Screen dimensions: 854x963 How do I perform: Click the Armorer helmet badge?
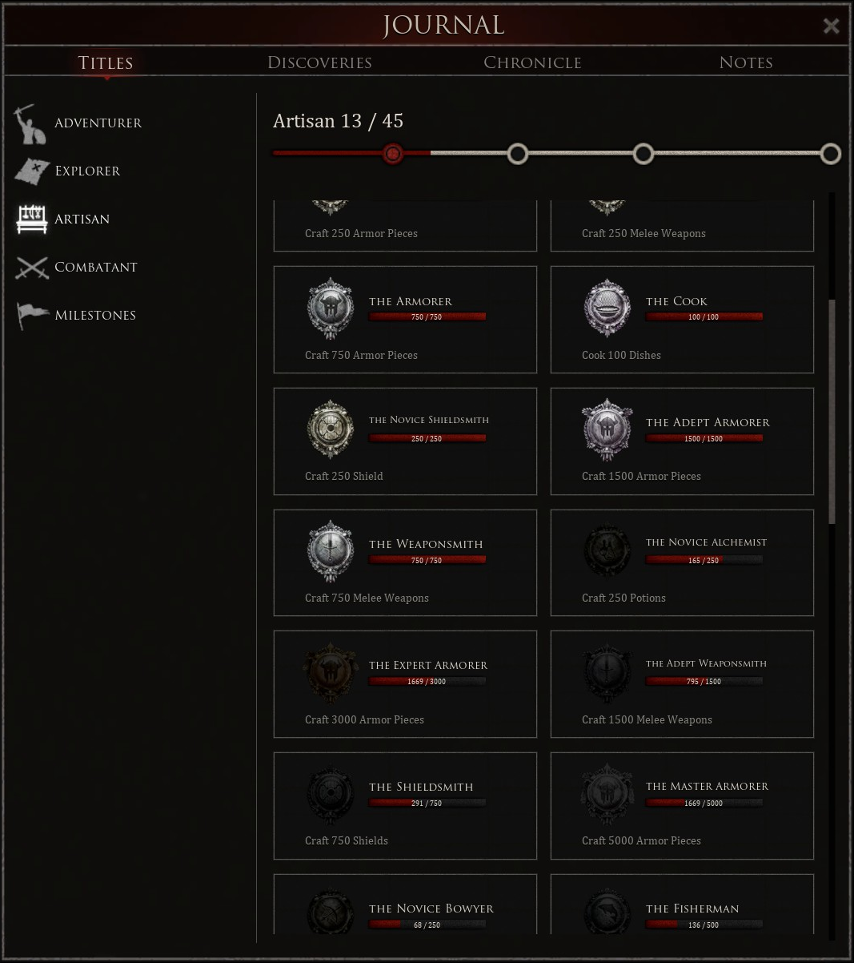(x=331, y=309)
